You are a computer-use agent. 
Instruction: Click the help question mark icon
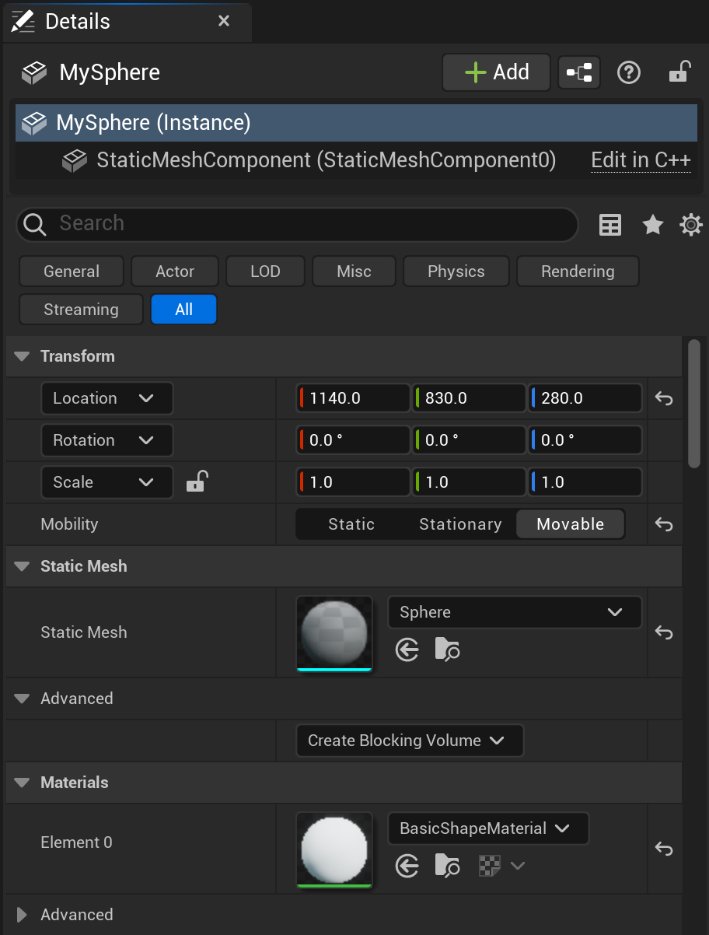tap(628, 73)
